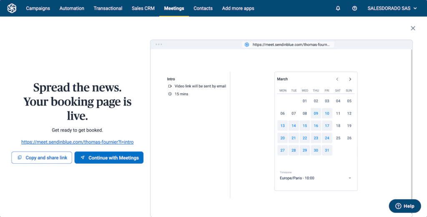
Task: Pick March 13 on the calendar
Action: pos(283,126)
